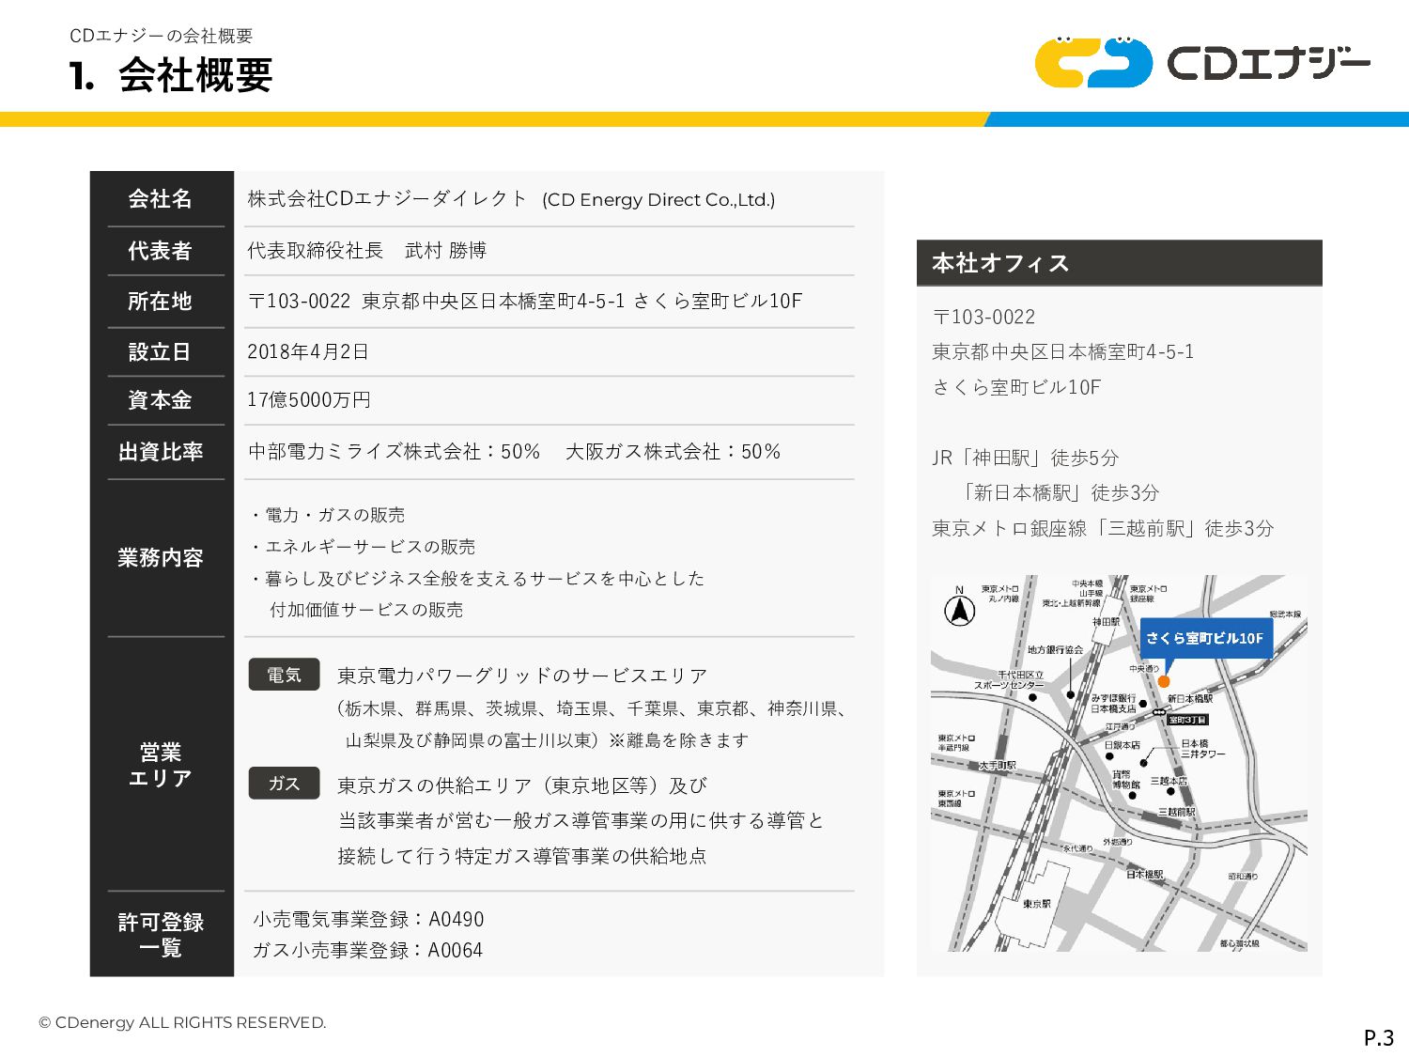This screenshot has height=1057, width=1409.
Task: Click the table address 〒103-0022 東京都中央区 line
Action: [x=525, y=301]
